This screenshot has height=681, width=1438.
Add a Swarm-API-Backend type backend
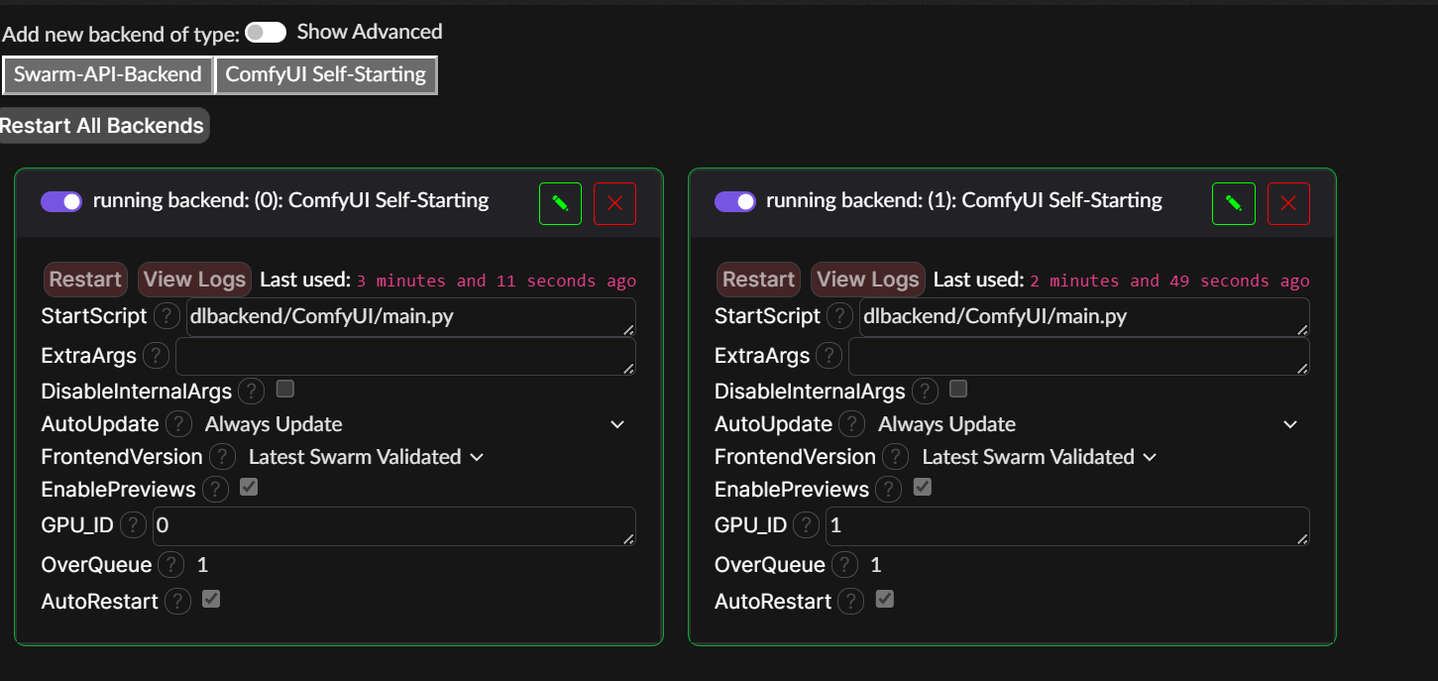point(107,74)
